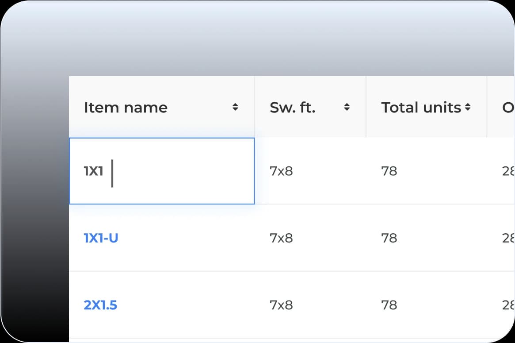Click the 7x8 cell in the 1X1-U row
This screenshot has width=515, height=343.
[x=281, y=238]
